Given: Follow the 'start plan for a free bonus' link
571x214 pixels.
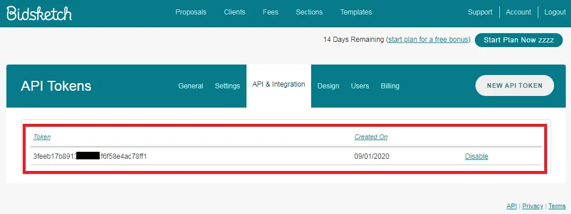Looking at the screenshot, I should click(428, 40).
